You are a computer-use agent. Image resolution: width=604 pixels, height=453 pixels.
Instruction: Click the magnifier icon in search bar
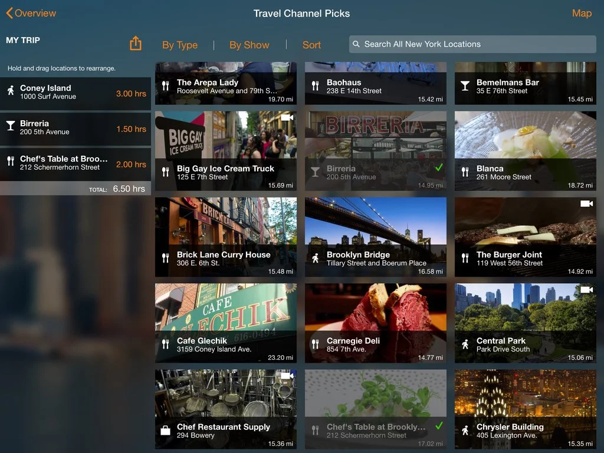(x=356, y=44)
